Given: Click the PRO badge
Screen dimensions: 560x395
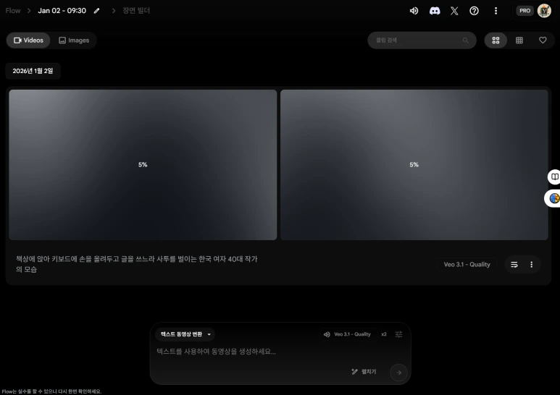Looking at the screenshot, I should coord(525,11).
